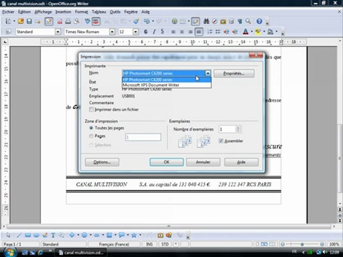Open the Font color dropdown arrow

point(252,32)
